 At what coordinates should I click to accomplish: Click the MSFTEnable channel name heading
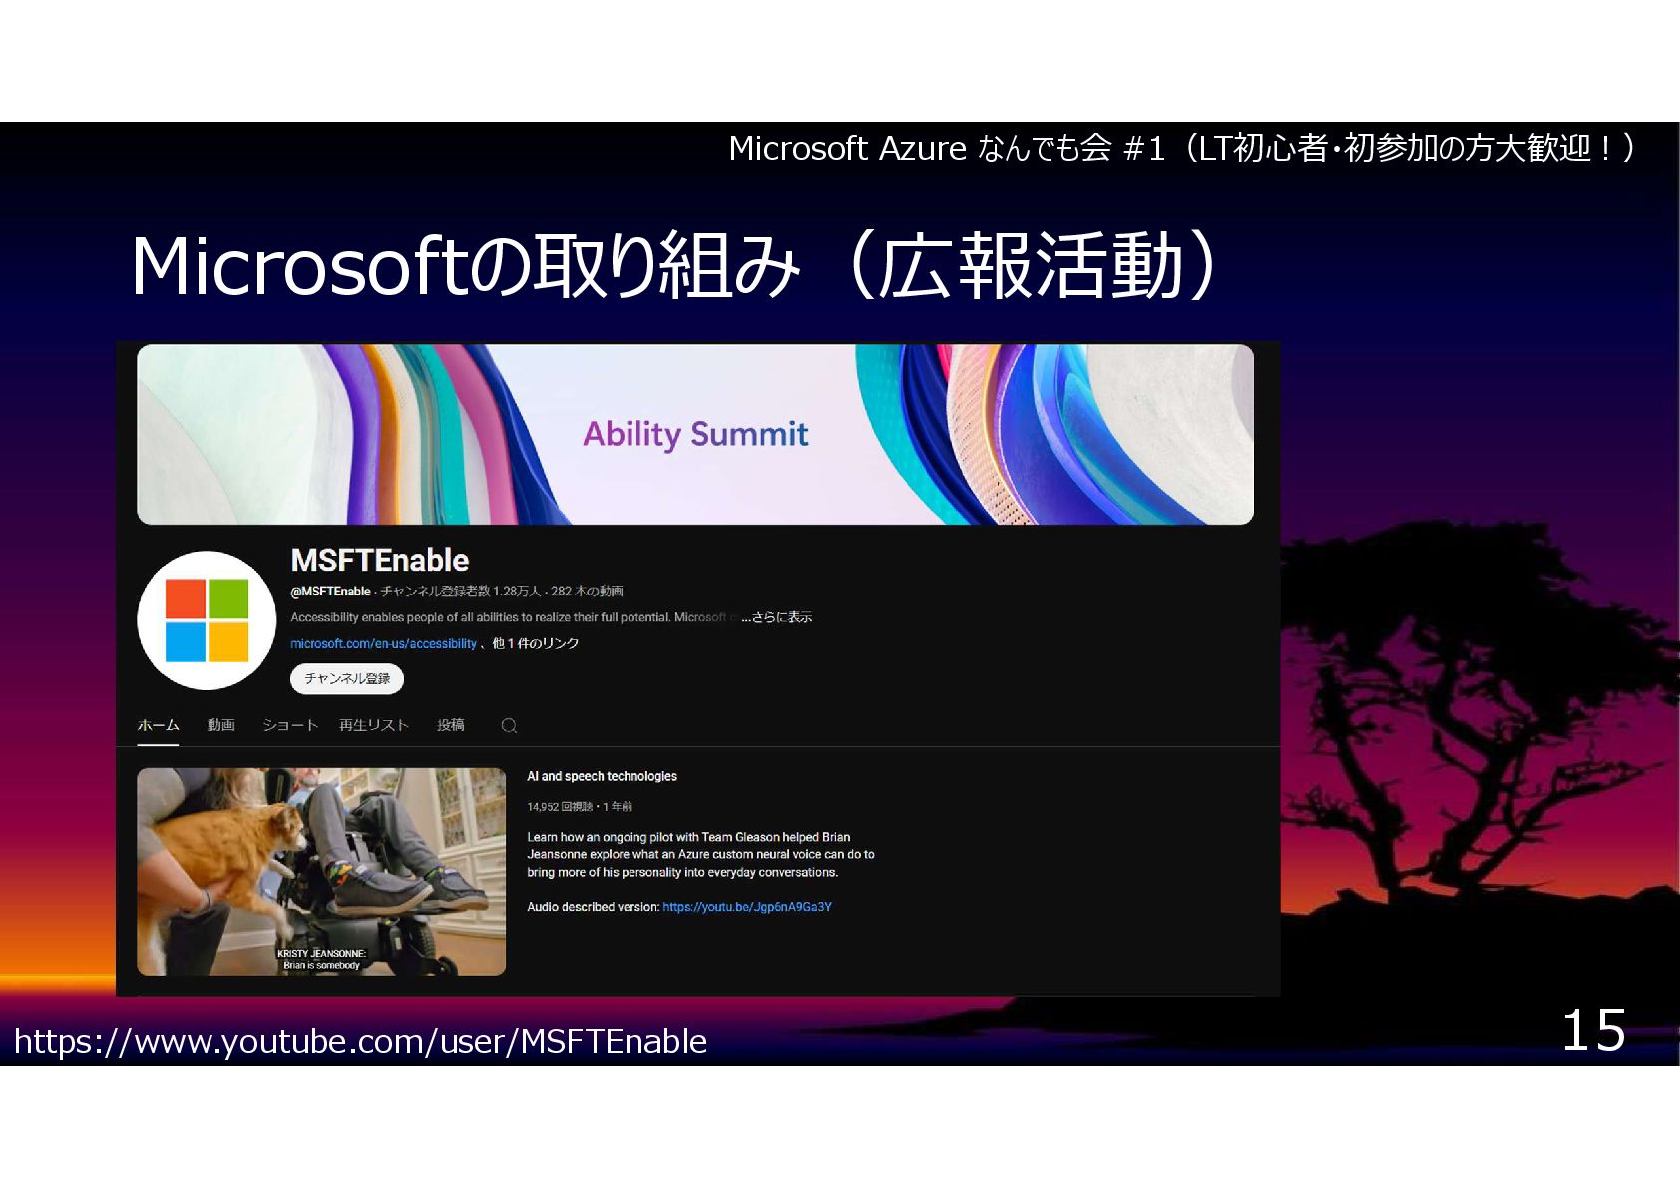coord(380,560)
